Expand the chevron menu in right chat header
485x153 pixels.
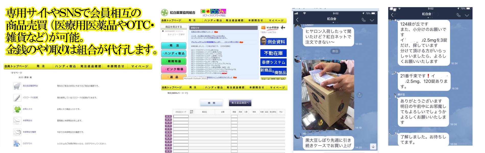[x=467, y=15]
